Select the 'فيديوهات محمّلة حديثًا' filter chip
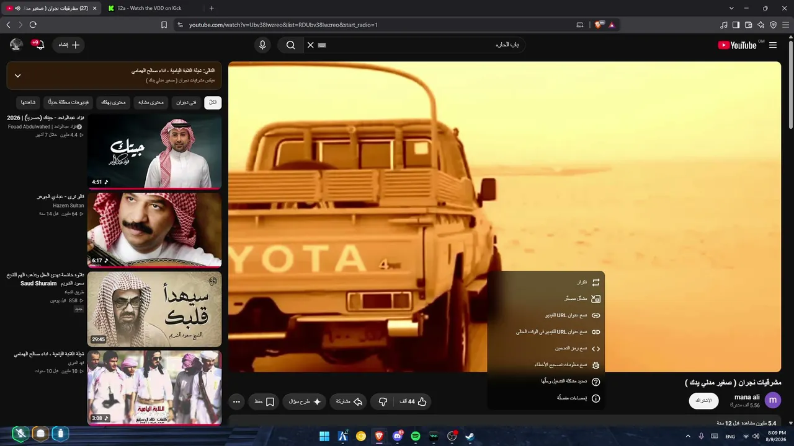The width and height of the screenshot is (794, 446). [x=69, y=102]
